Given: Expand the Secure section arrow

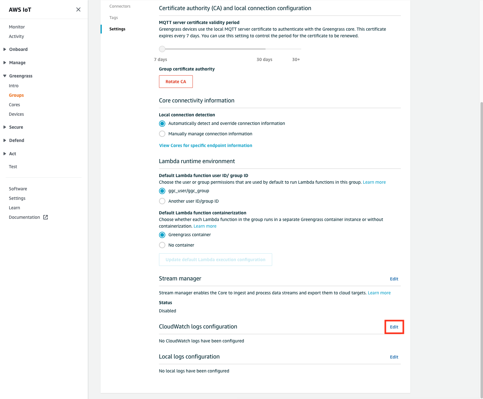Looking at the screenshot, I should [5, 127].
